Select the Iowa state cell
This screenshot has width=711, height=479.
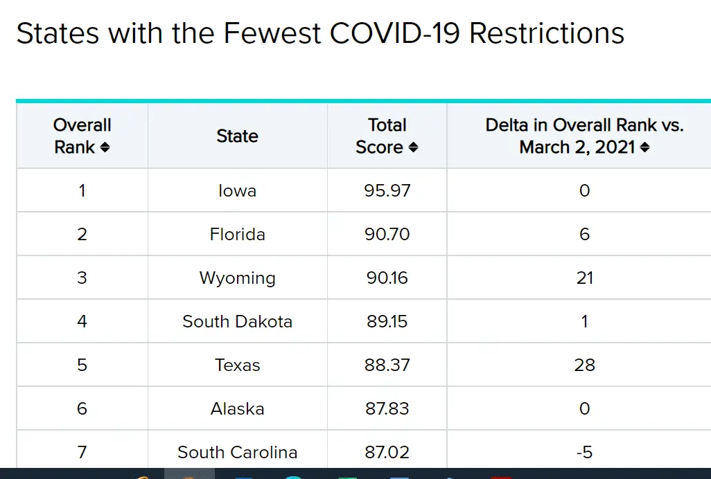pos(237,190)
